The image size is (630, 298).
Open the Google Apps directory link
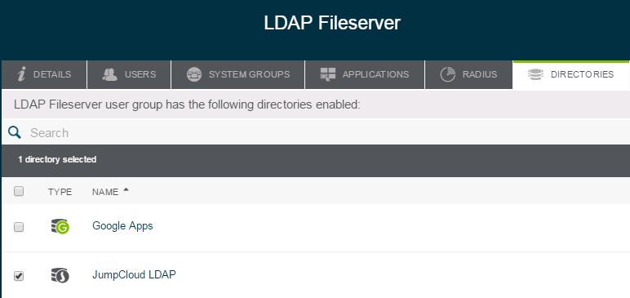[x=122, y=225]
